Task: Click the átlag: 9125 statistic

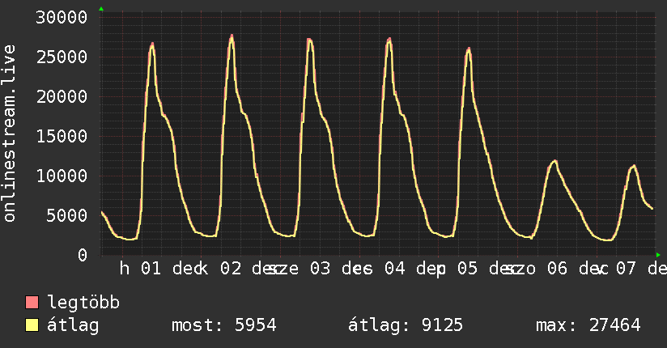Action: (x=406, y=325)
